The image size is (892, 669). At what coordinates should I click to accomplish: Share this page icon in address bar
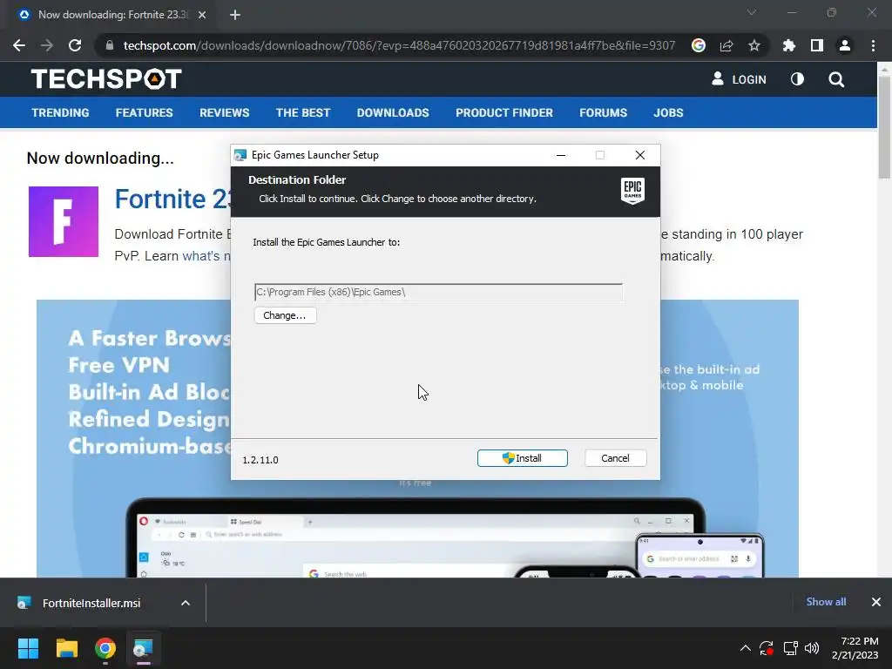(x=726, y=45)
